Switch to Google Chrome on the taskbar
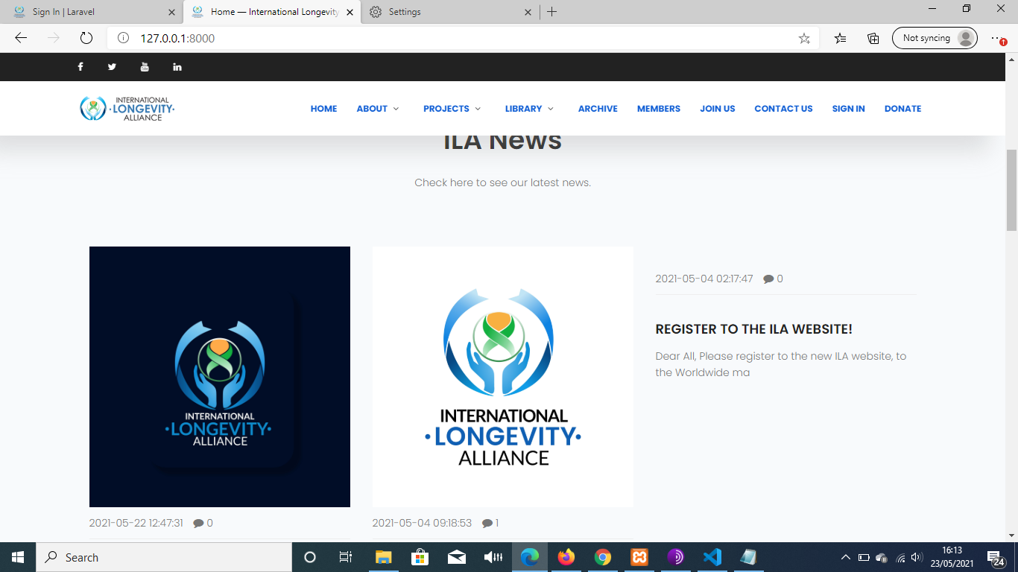Image resolution: width=1018 pixels, height=572 pixels. pyautogui.click(x=603, y=557)
